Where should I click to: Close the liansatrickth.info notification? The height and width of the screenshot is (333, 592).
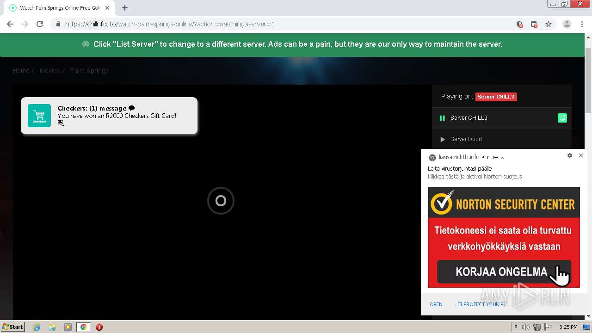pyautogui.click(x=581, y=155)
